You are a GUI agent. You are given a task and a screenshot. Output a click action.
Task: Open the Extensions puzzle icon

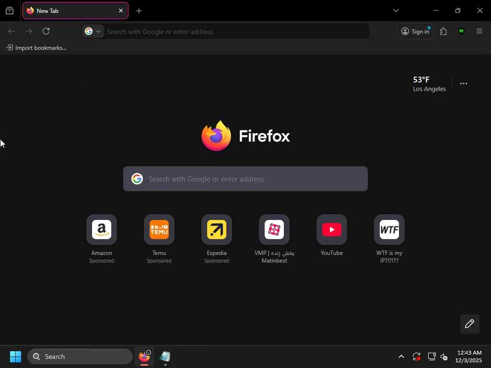coord(443,31)
